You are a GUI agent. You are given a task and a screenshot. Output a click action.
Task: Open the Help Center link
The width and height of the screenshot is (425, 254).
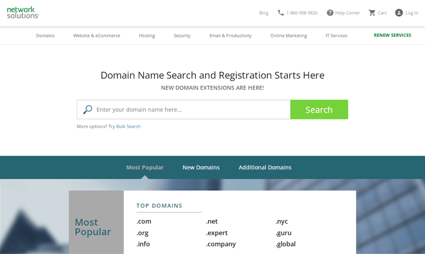(347, 13)
